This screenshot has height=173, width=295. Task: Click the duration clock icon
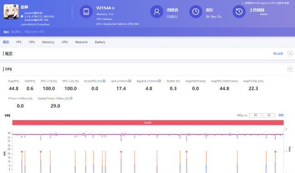pyautogui.click(x=196, y=12)
